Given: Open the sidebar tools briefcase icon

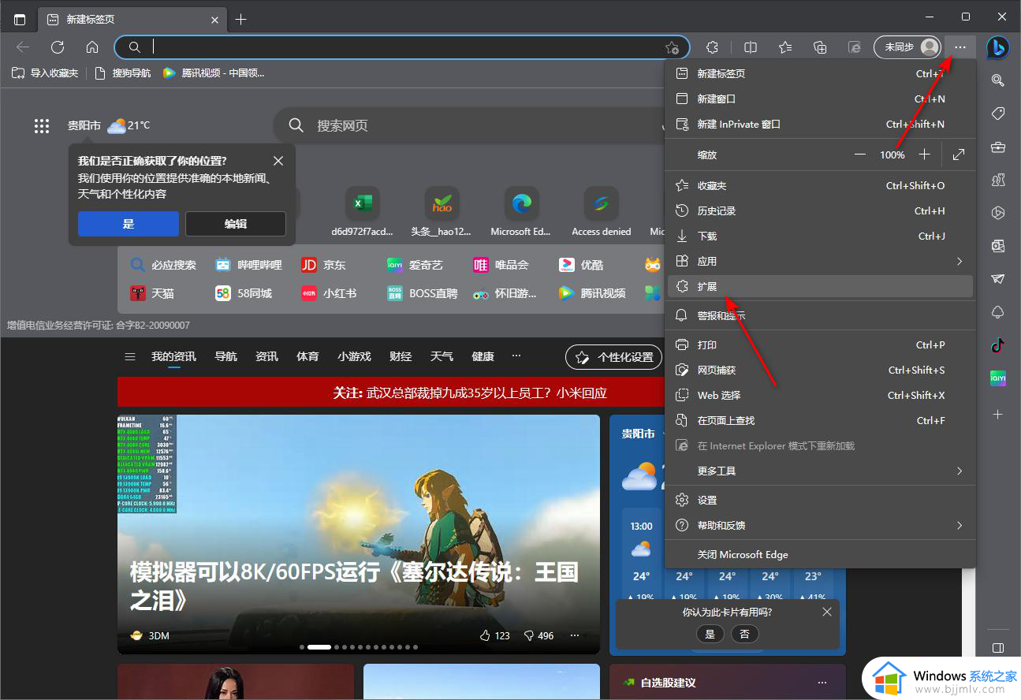Looking at the screenshot, I should pos(998,147).
